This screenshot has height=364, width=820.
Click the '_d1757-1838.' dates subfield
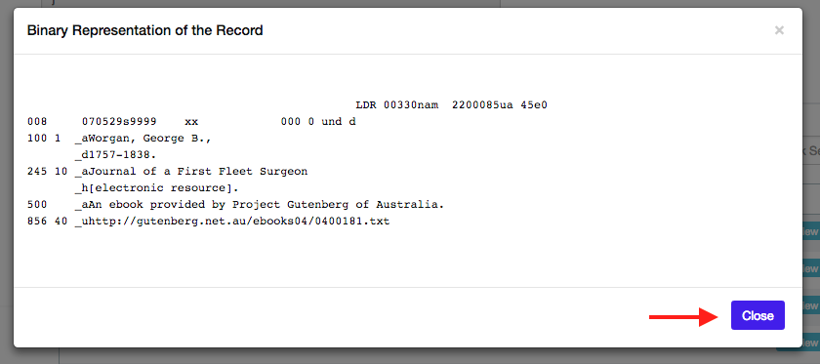click(x=115, y=155)
